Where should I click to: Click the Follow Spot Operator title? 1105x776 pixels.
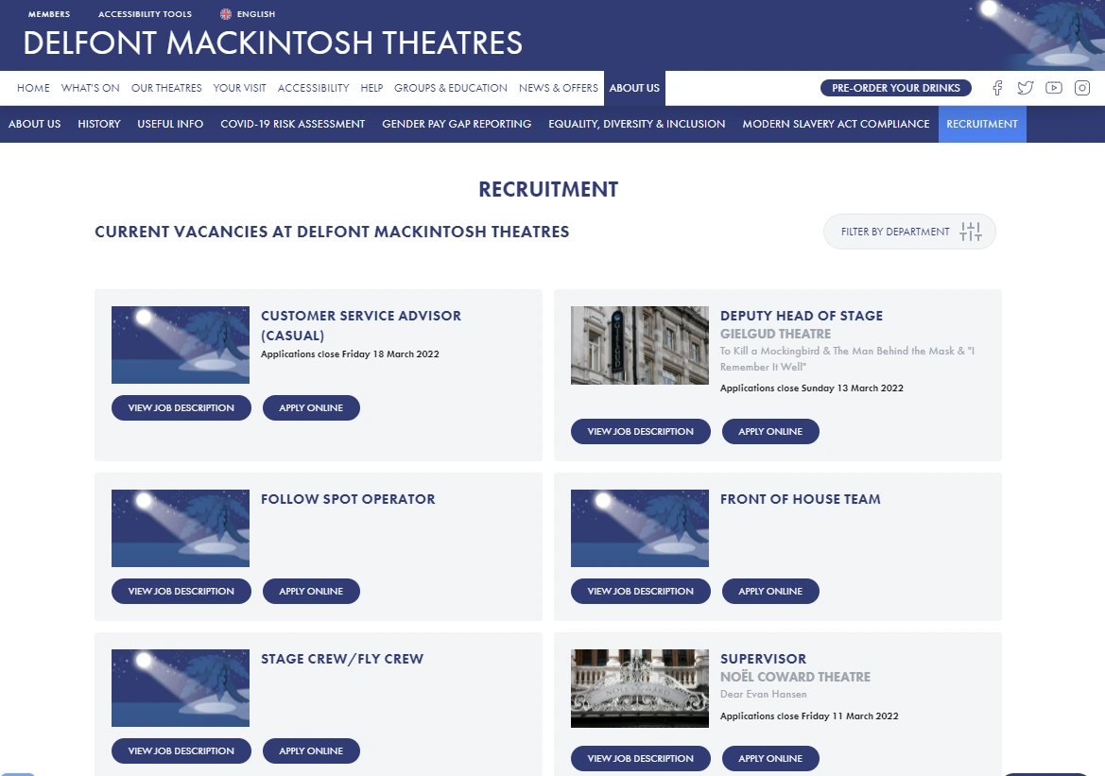pos(348,499)
